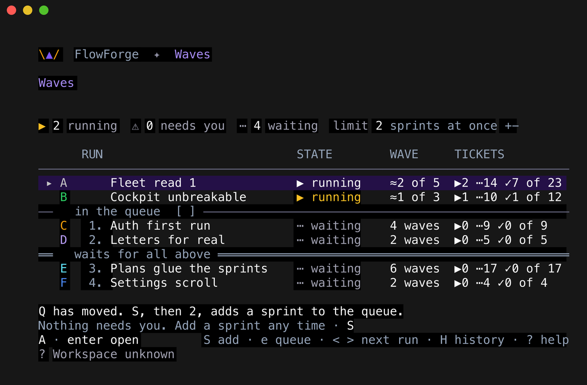
Task: Open 'H history' from the footer
Action: coord(472,340)
